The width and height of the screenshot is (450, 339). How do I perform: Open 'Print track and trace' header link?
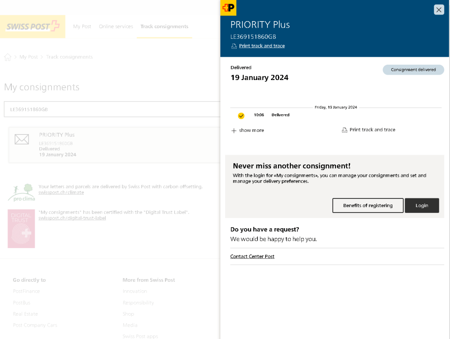262,46
